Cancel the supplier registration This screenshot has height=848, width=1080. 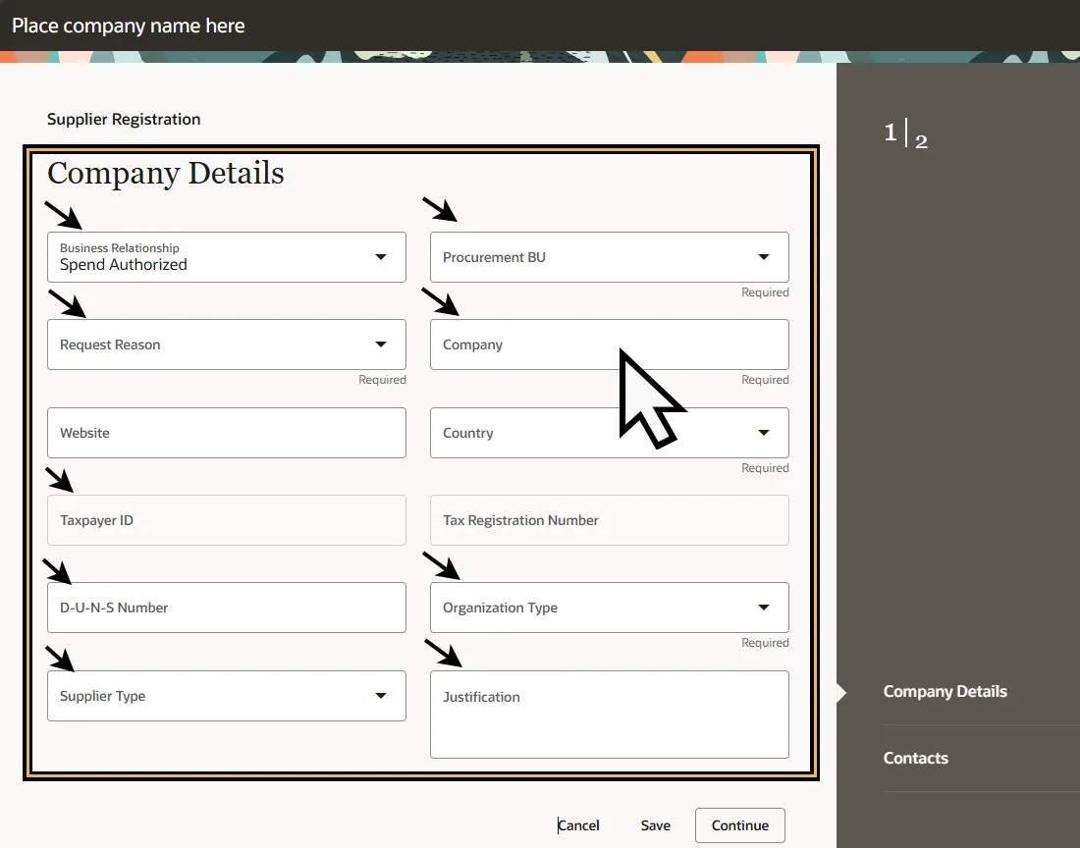(x=578, y=825)
